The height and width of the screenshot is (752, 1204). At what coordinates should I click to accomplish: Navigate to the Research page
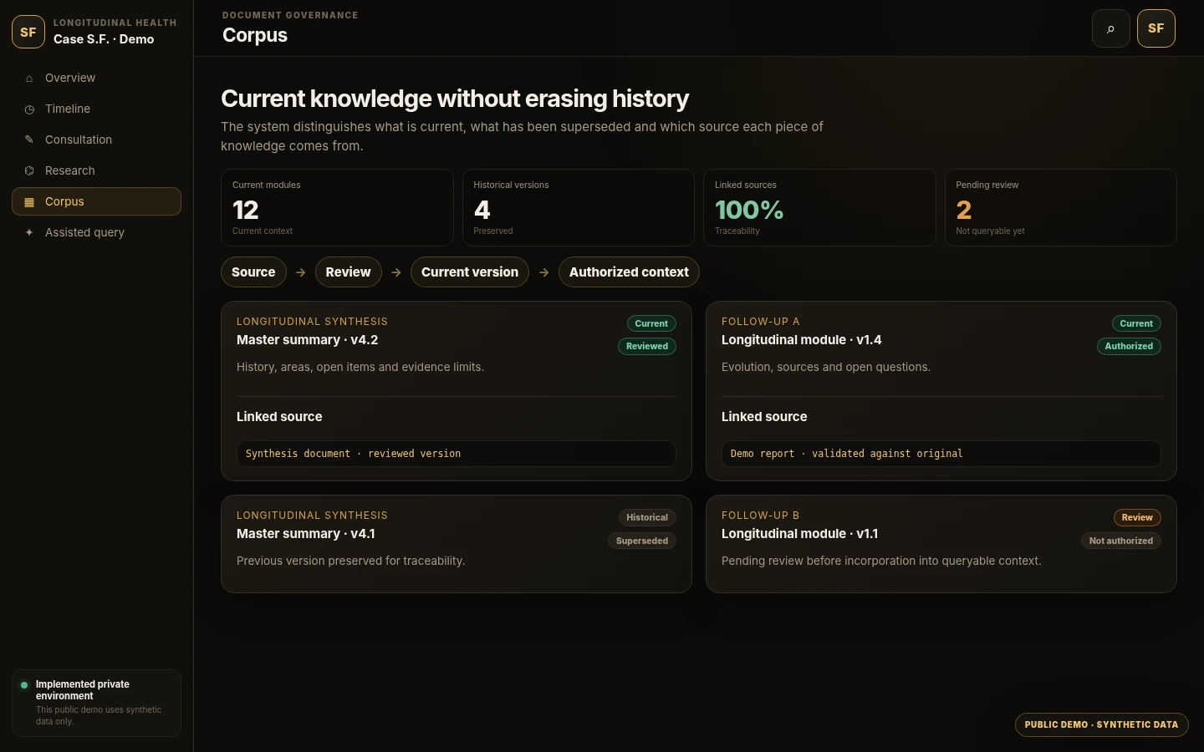pyautogui.click(x=96, y=170)
